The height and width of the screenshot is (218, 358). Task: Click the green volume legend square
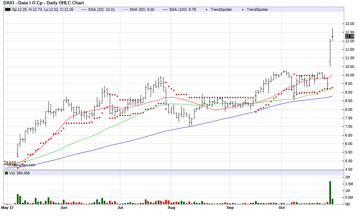pos(6,173)
